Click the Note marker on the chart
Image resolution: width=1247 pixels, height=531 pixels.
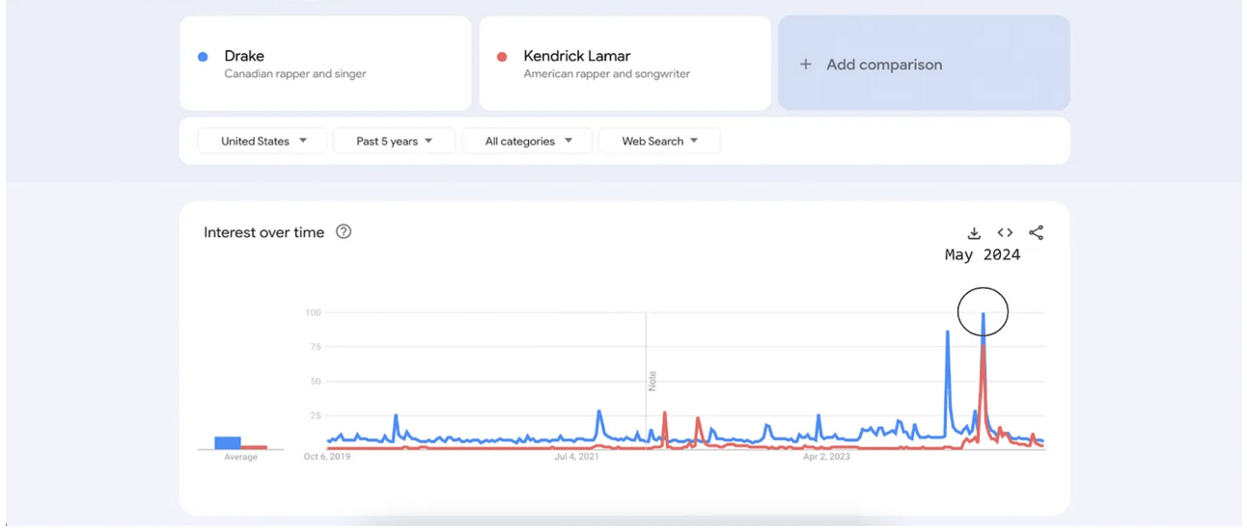coord(652,380)
